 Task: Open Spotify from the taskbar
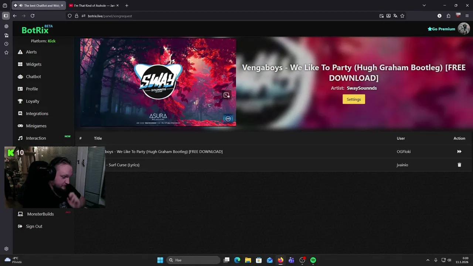(x=313, y=260)
